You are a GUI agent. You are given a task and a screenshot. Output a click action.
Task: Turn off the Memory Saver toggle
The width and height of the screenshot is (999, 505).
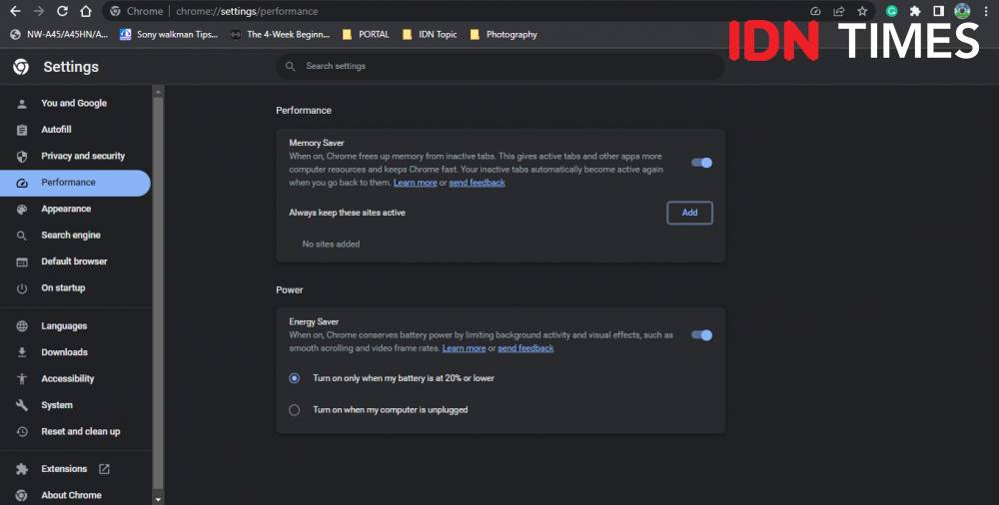tap(701, 163)
